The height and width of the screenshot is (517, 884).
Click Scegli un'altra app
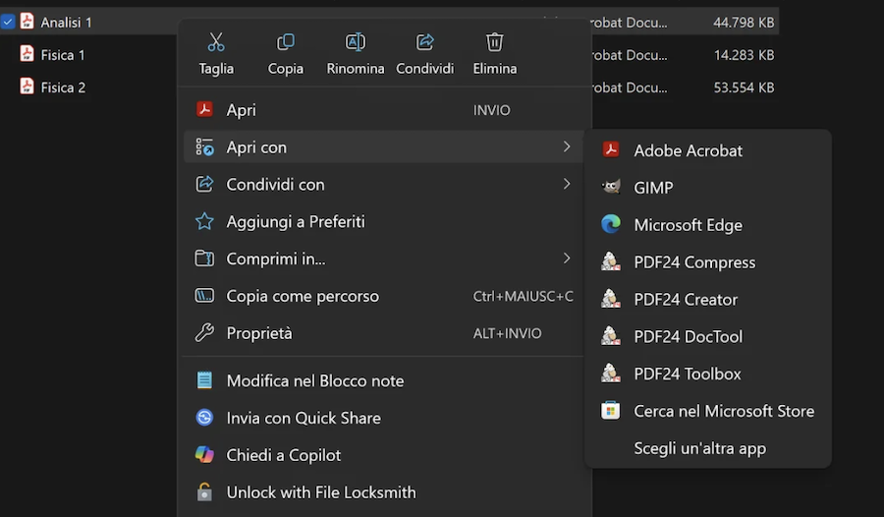(x=699, y=448)
